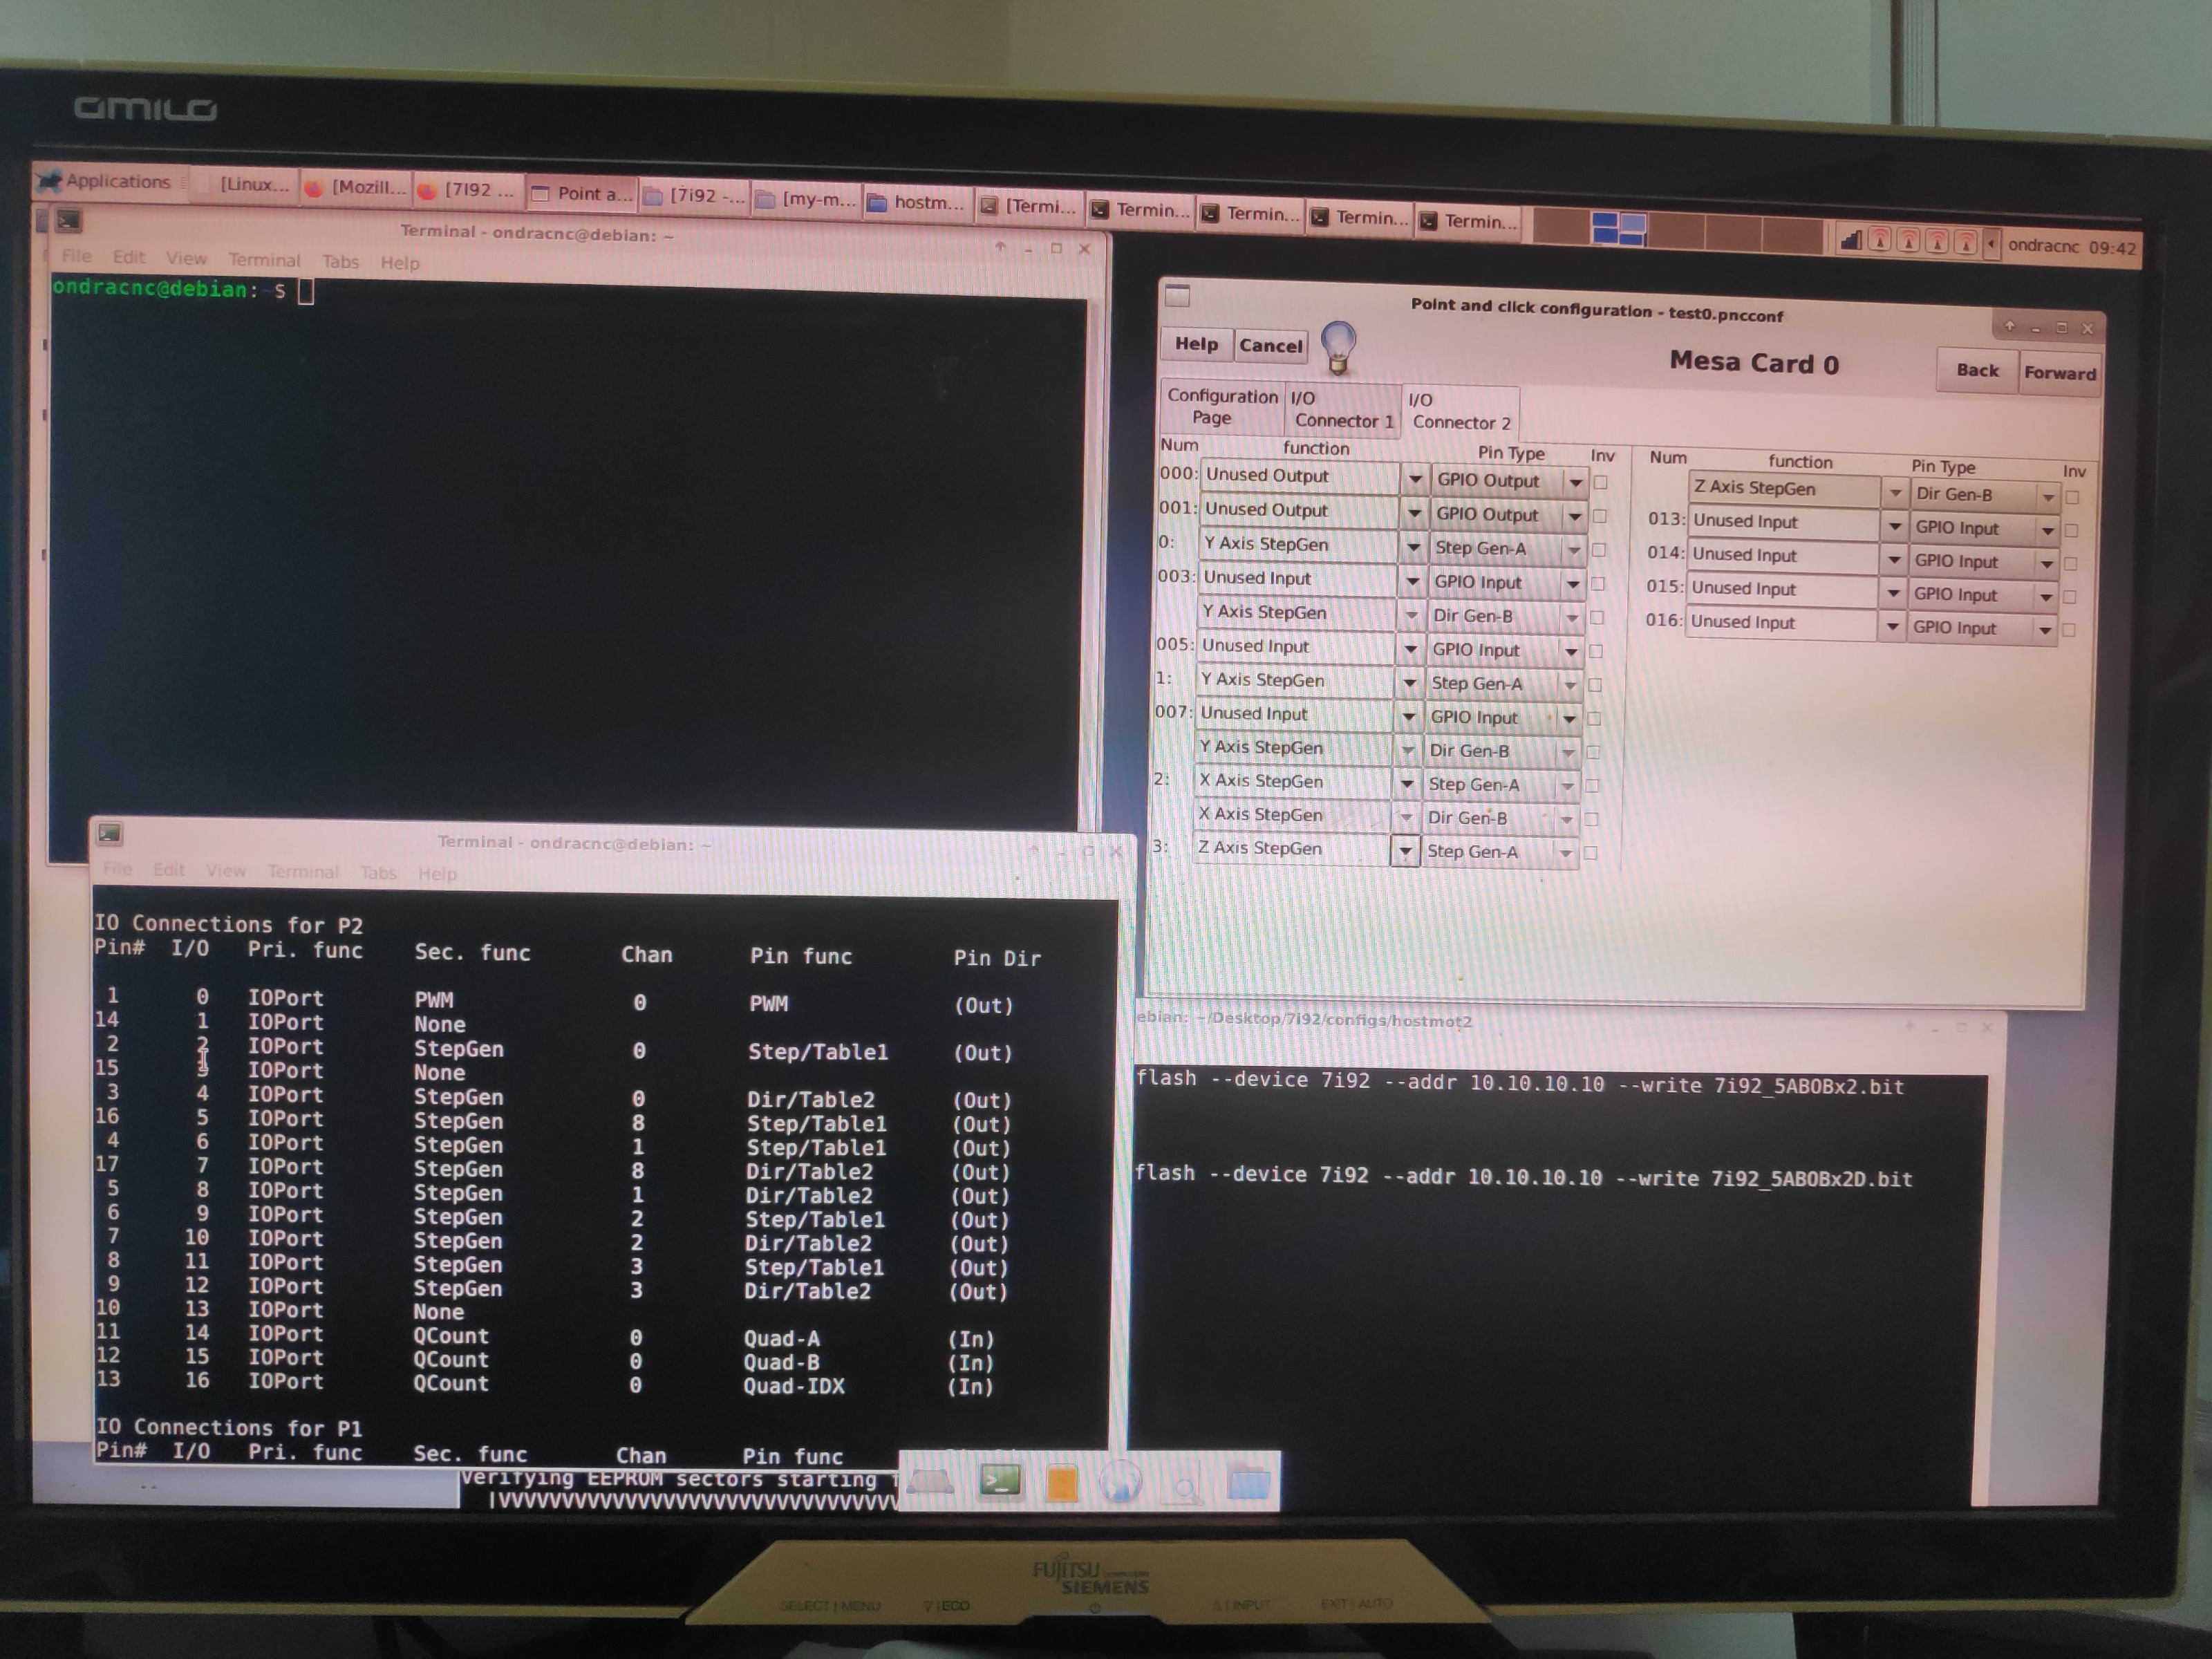This screenshot has height=1659, width=2212.
Task: Click the line ending 7i92_5ABOBx2D.bit in the hostmot2 terminal
Action: pyautogui.click(x=1523, y=1176)
